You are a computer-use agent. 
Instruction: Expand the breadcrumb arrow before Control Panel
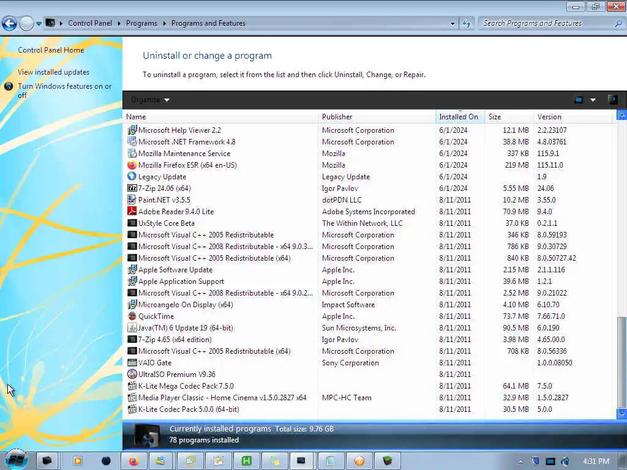point(61,24)
